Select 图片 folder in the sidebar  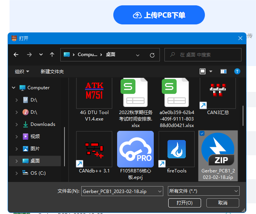(x=31, y=149)
